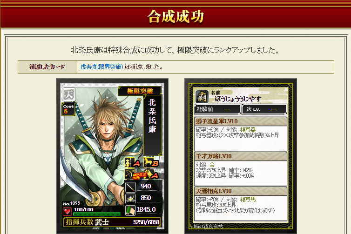Click the spear aptitude A icon

click(x=133, y=163)
